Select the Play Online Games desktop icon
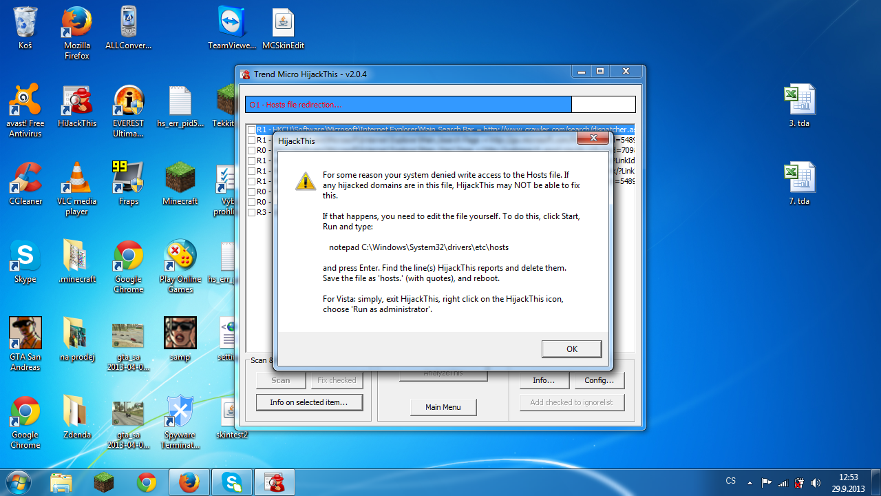Image resolution: width=881 pixels, height=496 pixels. 180,266
